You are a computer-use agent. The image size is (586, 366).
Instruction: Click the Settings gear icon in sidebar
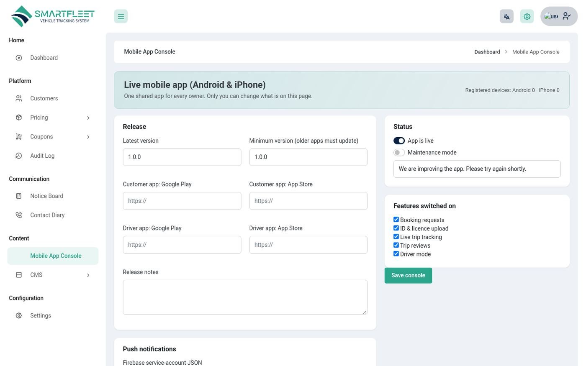[x=19, y=315]
